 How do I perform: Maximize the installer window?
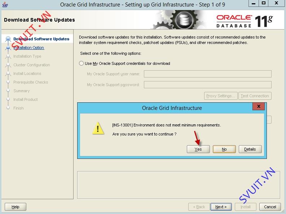tap(263, 3)
